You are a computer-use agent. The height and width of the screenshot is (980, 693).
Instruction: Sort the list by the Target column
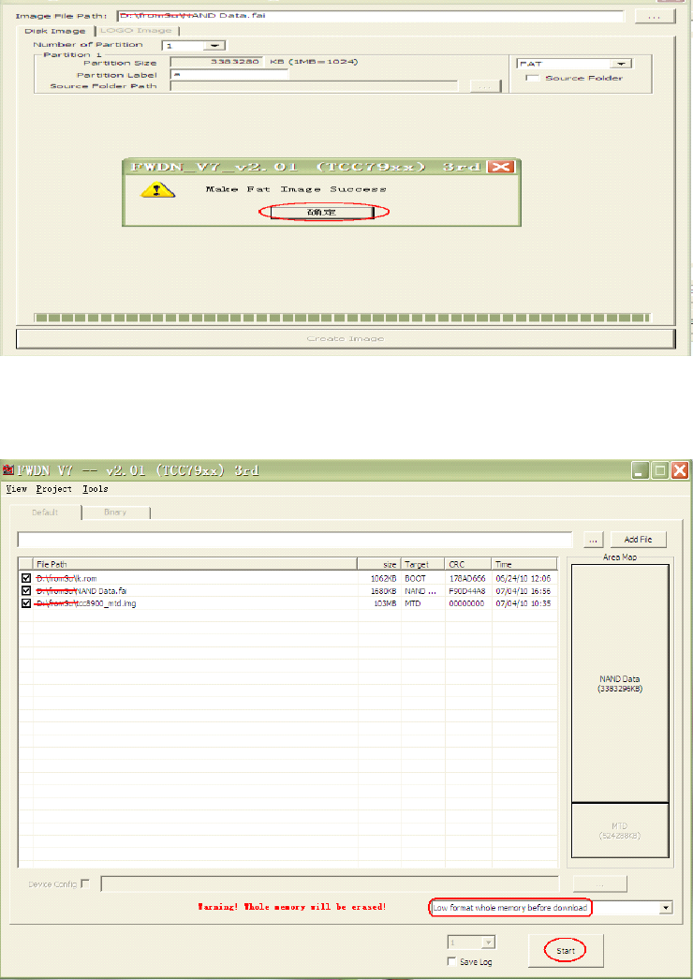point(422,564)
